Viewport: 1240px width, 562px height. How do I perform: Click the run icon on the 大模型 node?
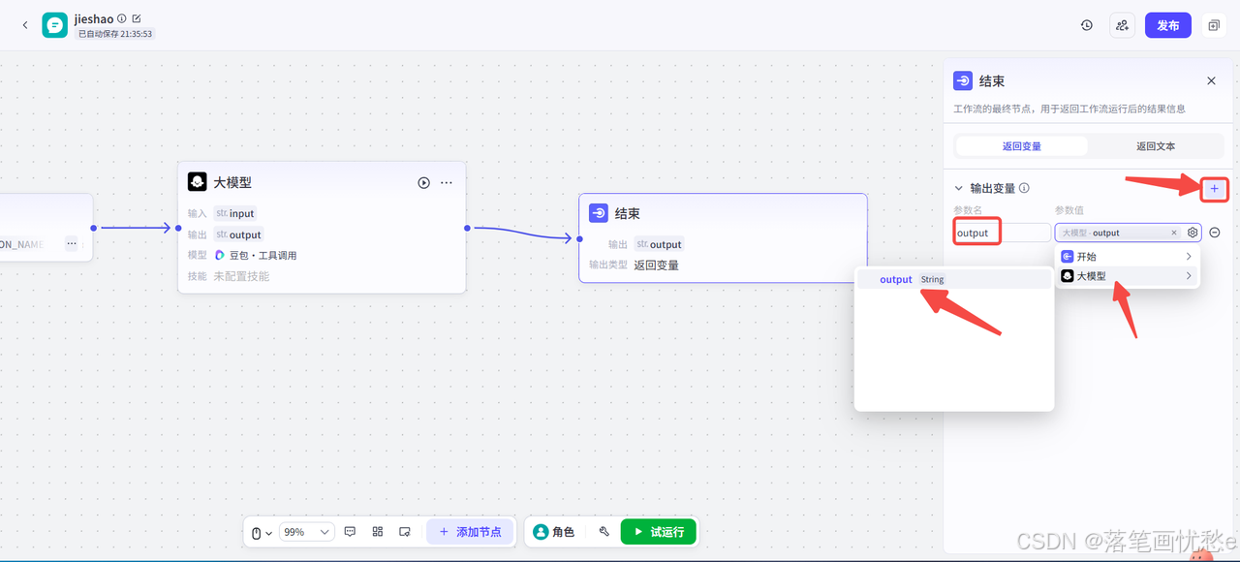[x=423, y=182]
